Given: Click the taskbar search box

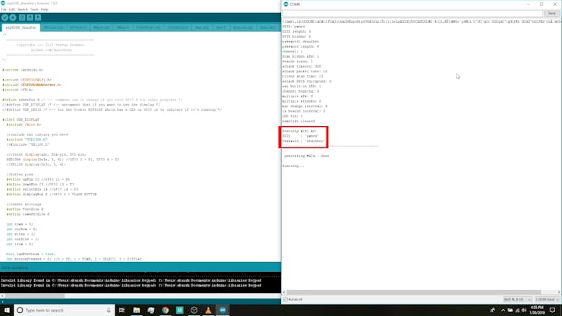Looking at the screenshot, I should [65, 310].
